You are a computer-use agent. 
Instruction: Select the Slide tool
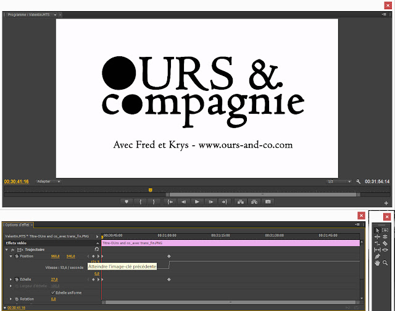coord(385,250)
